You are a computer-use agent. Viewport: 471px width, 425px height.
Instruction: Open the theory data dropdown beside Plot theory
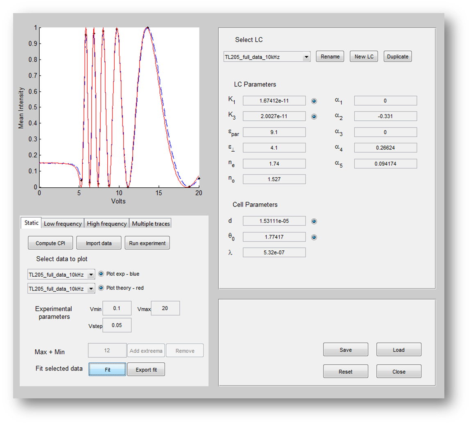coord(61,289)
